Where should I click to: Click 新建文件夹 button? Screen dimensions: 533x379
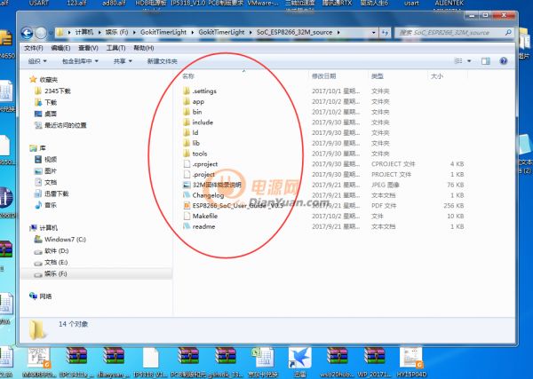[x=163, y=61]
